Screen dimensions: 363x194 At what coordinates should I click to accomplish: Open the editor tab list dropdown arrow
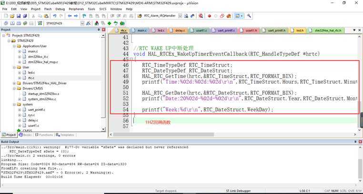pyautogui.click(x=354, y=30)
